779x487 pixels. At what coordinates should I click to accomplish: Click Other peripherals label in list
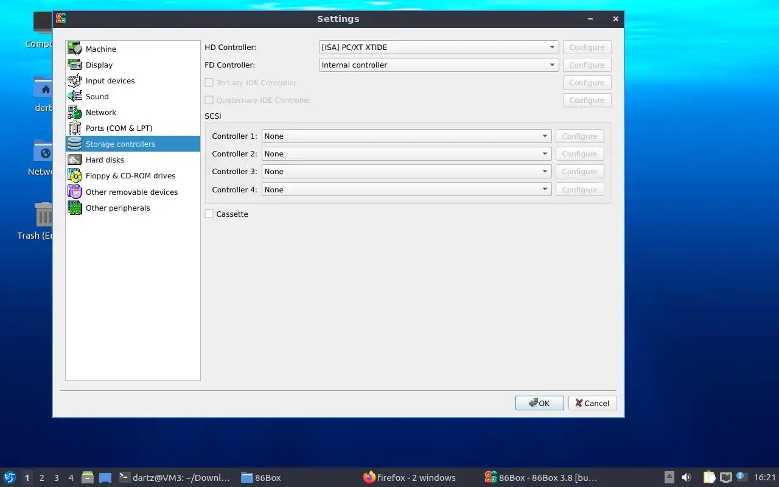(117, 208)
